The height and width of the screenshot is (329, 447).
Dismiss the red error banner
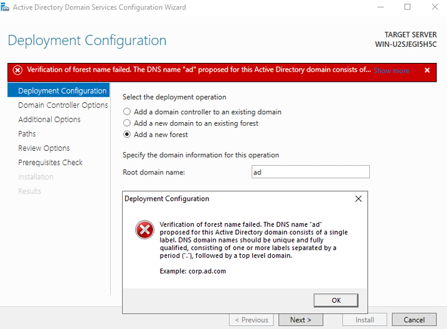[427, 70]
